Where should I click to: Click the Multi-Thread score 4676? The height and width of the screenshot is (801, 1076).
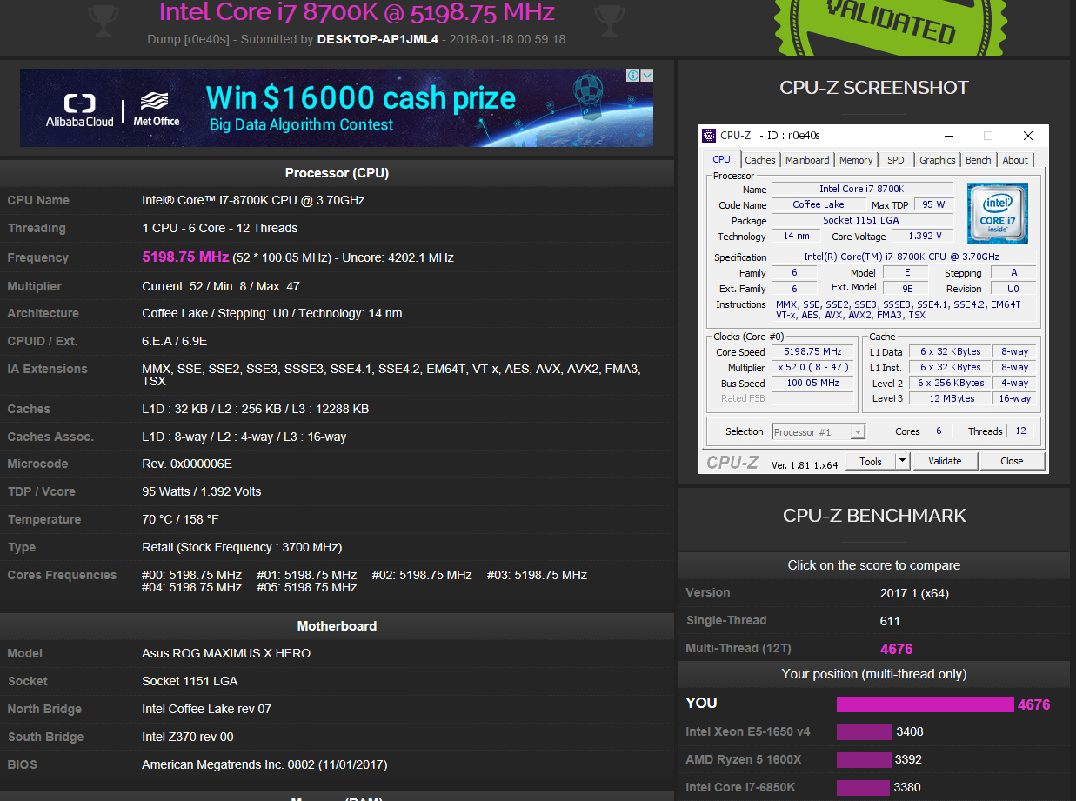pos(896,649)
